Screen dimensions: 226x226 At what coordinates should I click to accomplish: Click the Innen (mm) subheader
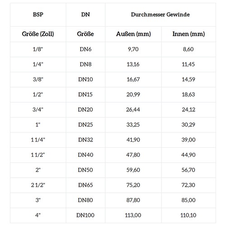tap(188, 34)
